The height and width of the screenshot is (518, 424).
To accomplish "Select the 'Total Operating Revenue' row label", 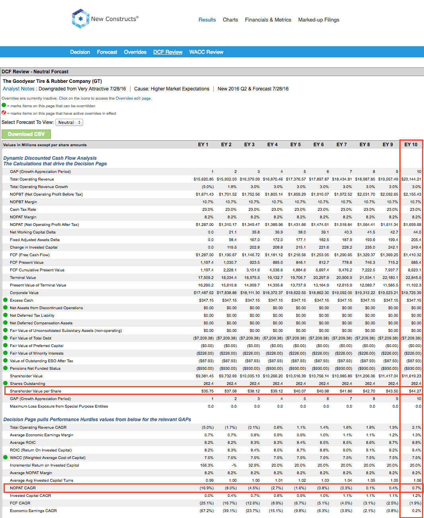I will [32, 179].
